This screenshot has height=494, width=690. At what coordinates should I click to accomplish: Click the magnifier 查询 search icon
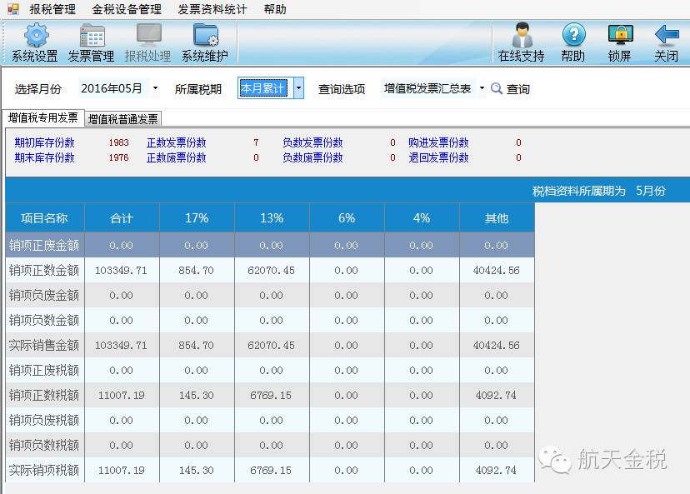497,88
